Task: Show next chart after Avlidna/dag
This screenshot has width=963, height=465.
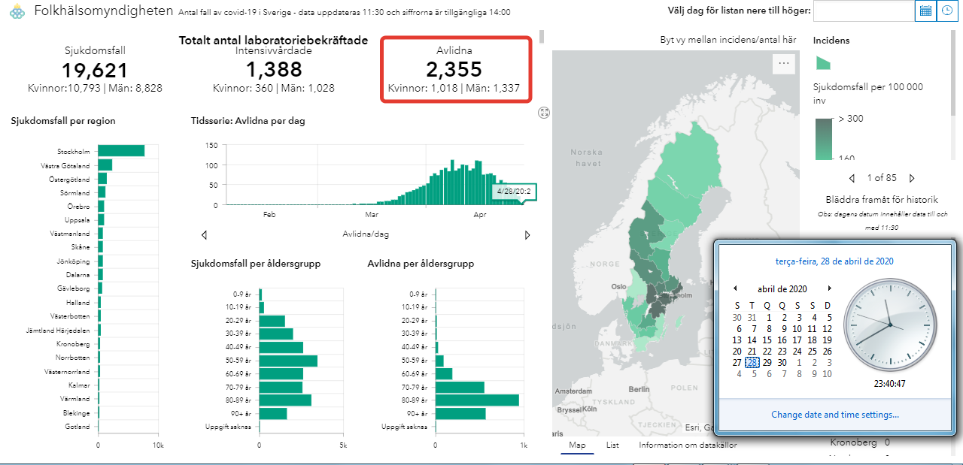Action: tap(527, 235)
